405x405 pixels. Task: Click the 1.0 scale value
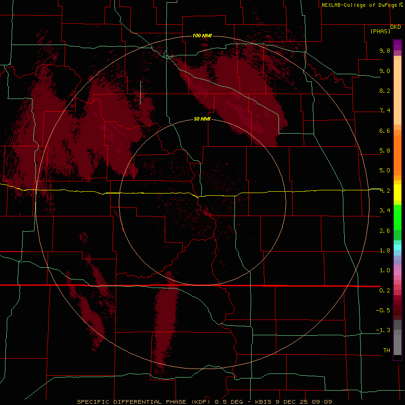(x=385, y=270)
